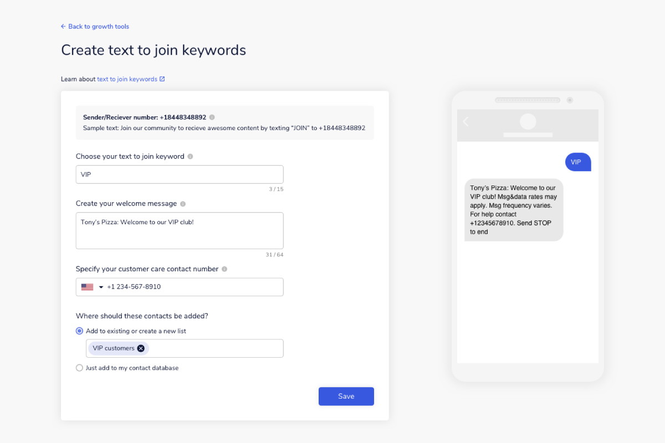Select Add to existing or create new list
The height and width of the screenshot is (443, 665).
coord(79,331)
